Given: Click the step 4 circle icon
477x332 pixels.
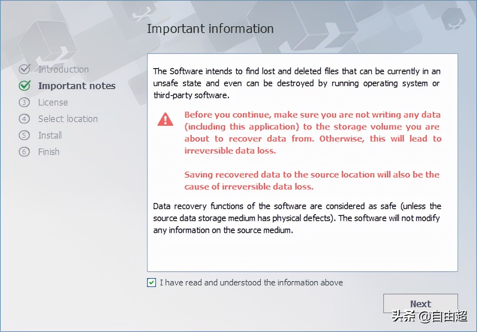Looking at the screenshot, I should (x=24, y=119).
